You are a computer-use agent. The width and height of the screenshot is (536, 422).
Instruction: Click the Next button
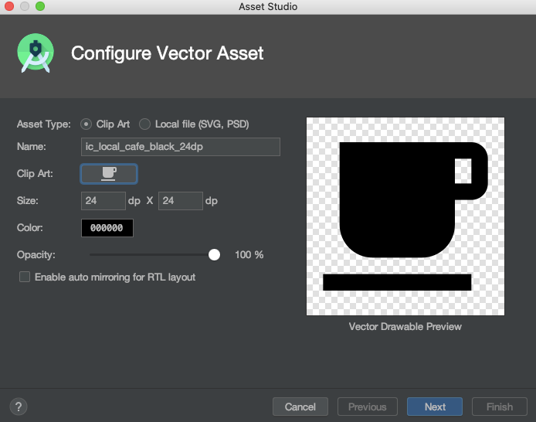click(x=435, y=407)
